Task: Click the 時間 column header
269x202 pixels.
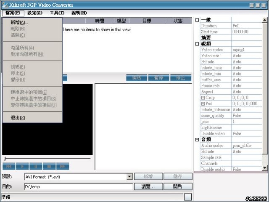Action: click(100, 21)
